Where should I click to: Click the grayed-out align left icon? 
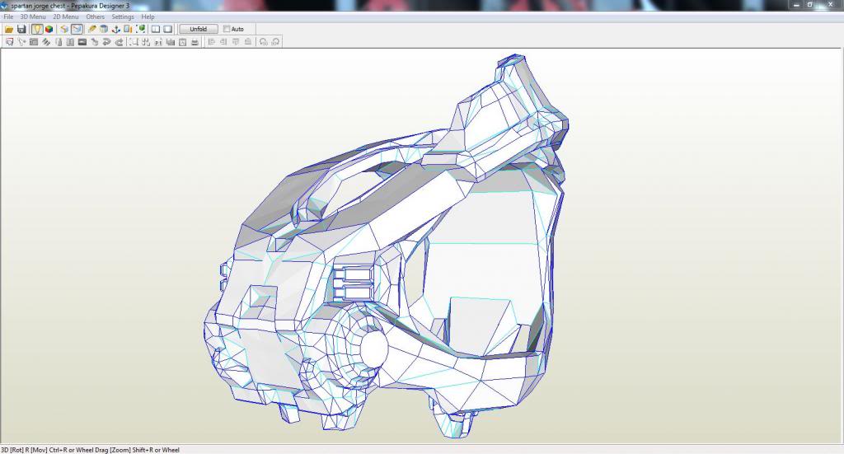point(212,42)
